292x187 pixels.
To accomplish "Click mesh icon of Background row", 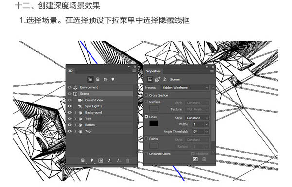I will pos(80,113).
